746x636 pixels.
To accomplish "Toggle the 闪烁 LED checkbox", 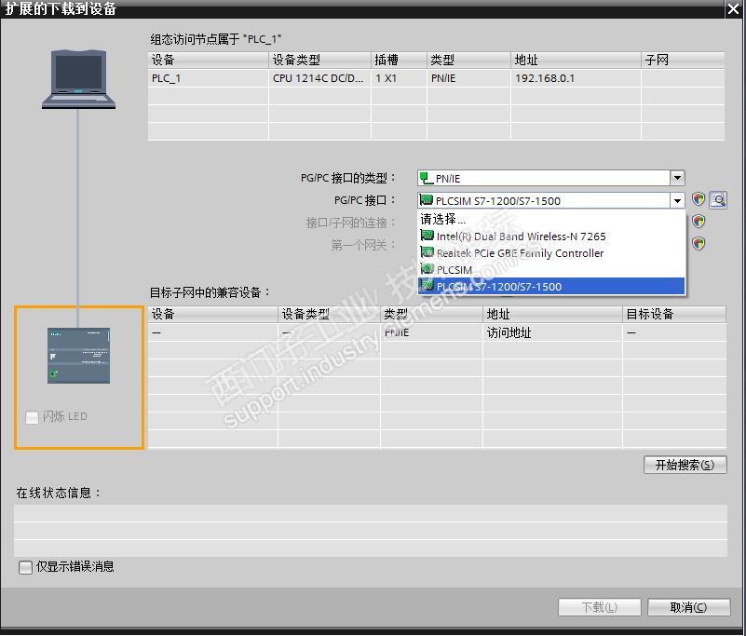I will (32, 417).
